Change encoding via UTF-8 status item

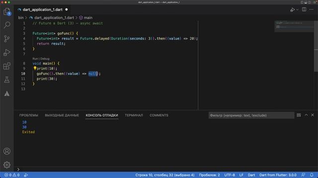pos(230,175)
